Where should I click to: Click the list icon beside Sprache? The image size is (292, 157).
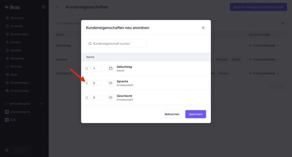[111, 83]
